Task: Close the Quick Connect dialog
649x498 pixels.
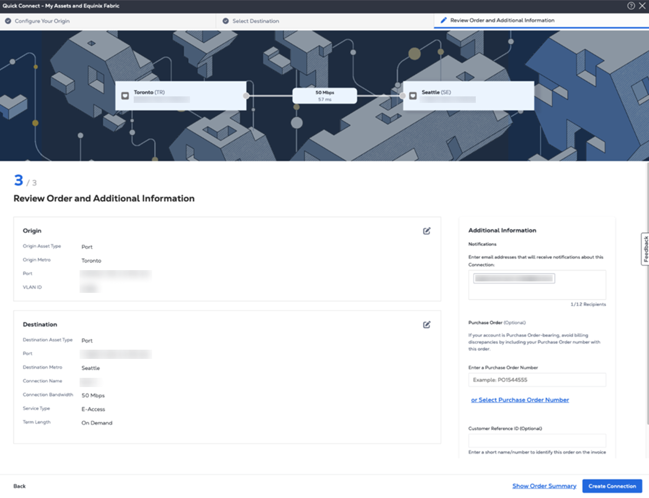Action: tap(642, 6)
